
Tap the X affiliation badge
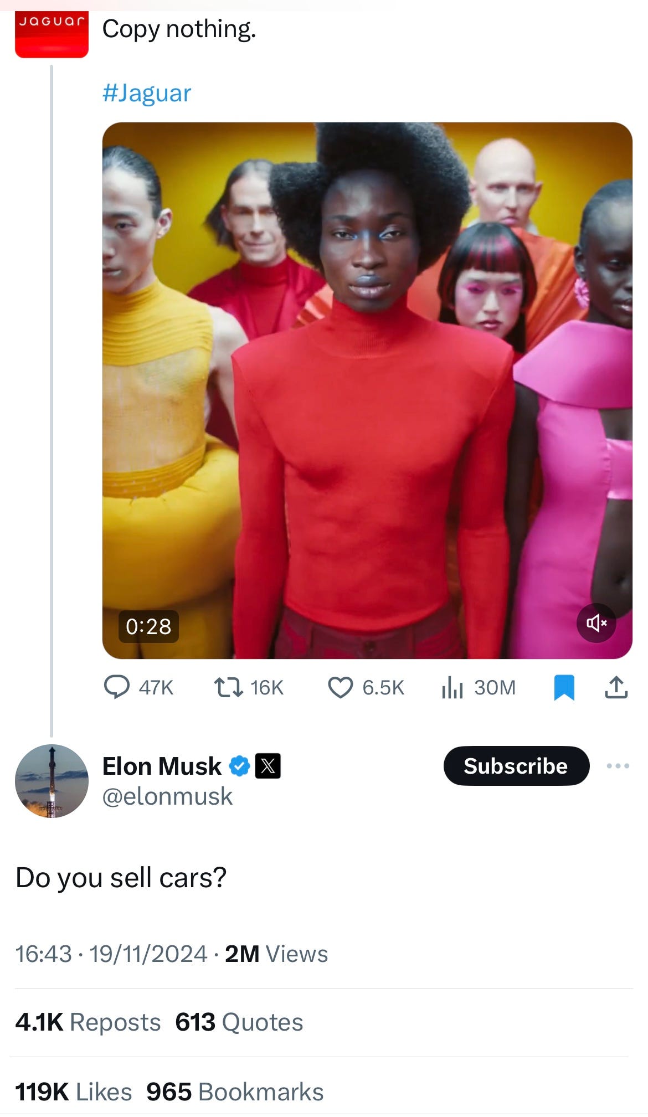tap(268, 766)
